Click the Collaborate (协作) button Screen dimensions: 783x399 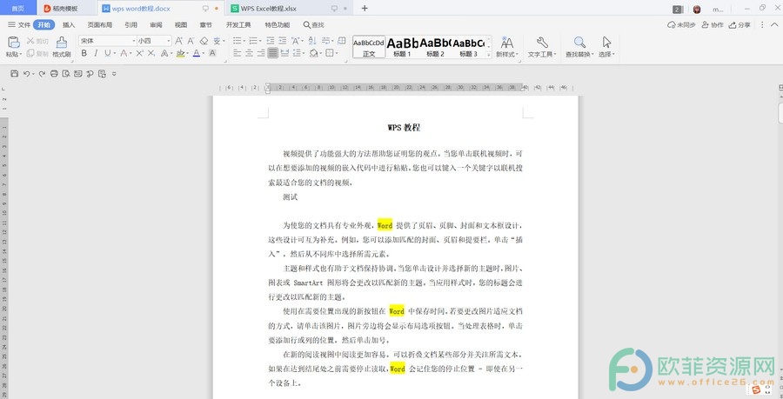click(713, 25)
